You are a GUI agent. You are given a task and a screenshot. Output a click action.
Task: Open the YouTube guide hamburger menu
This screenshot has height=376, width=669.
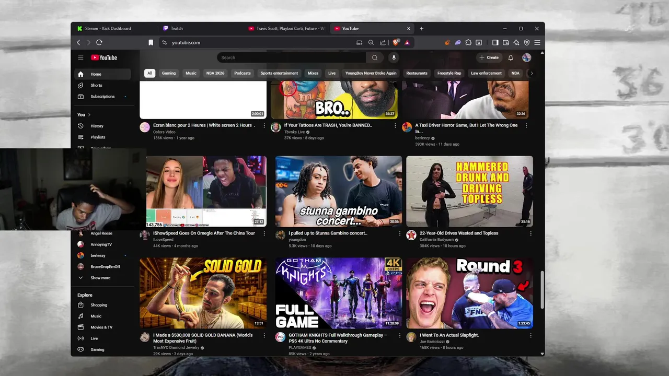(80, 57)
